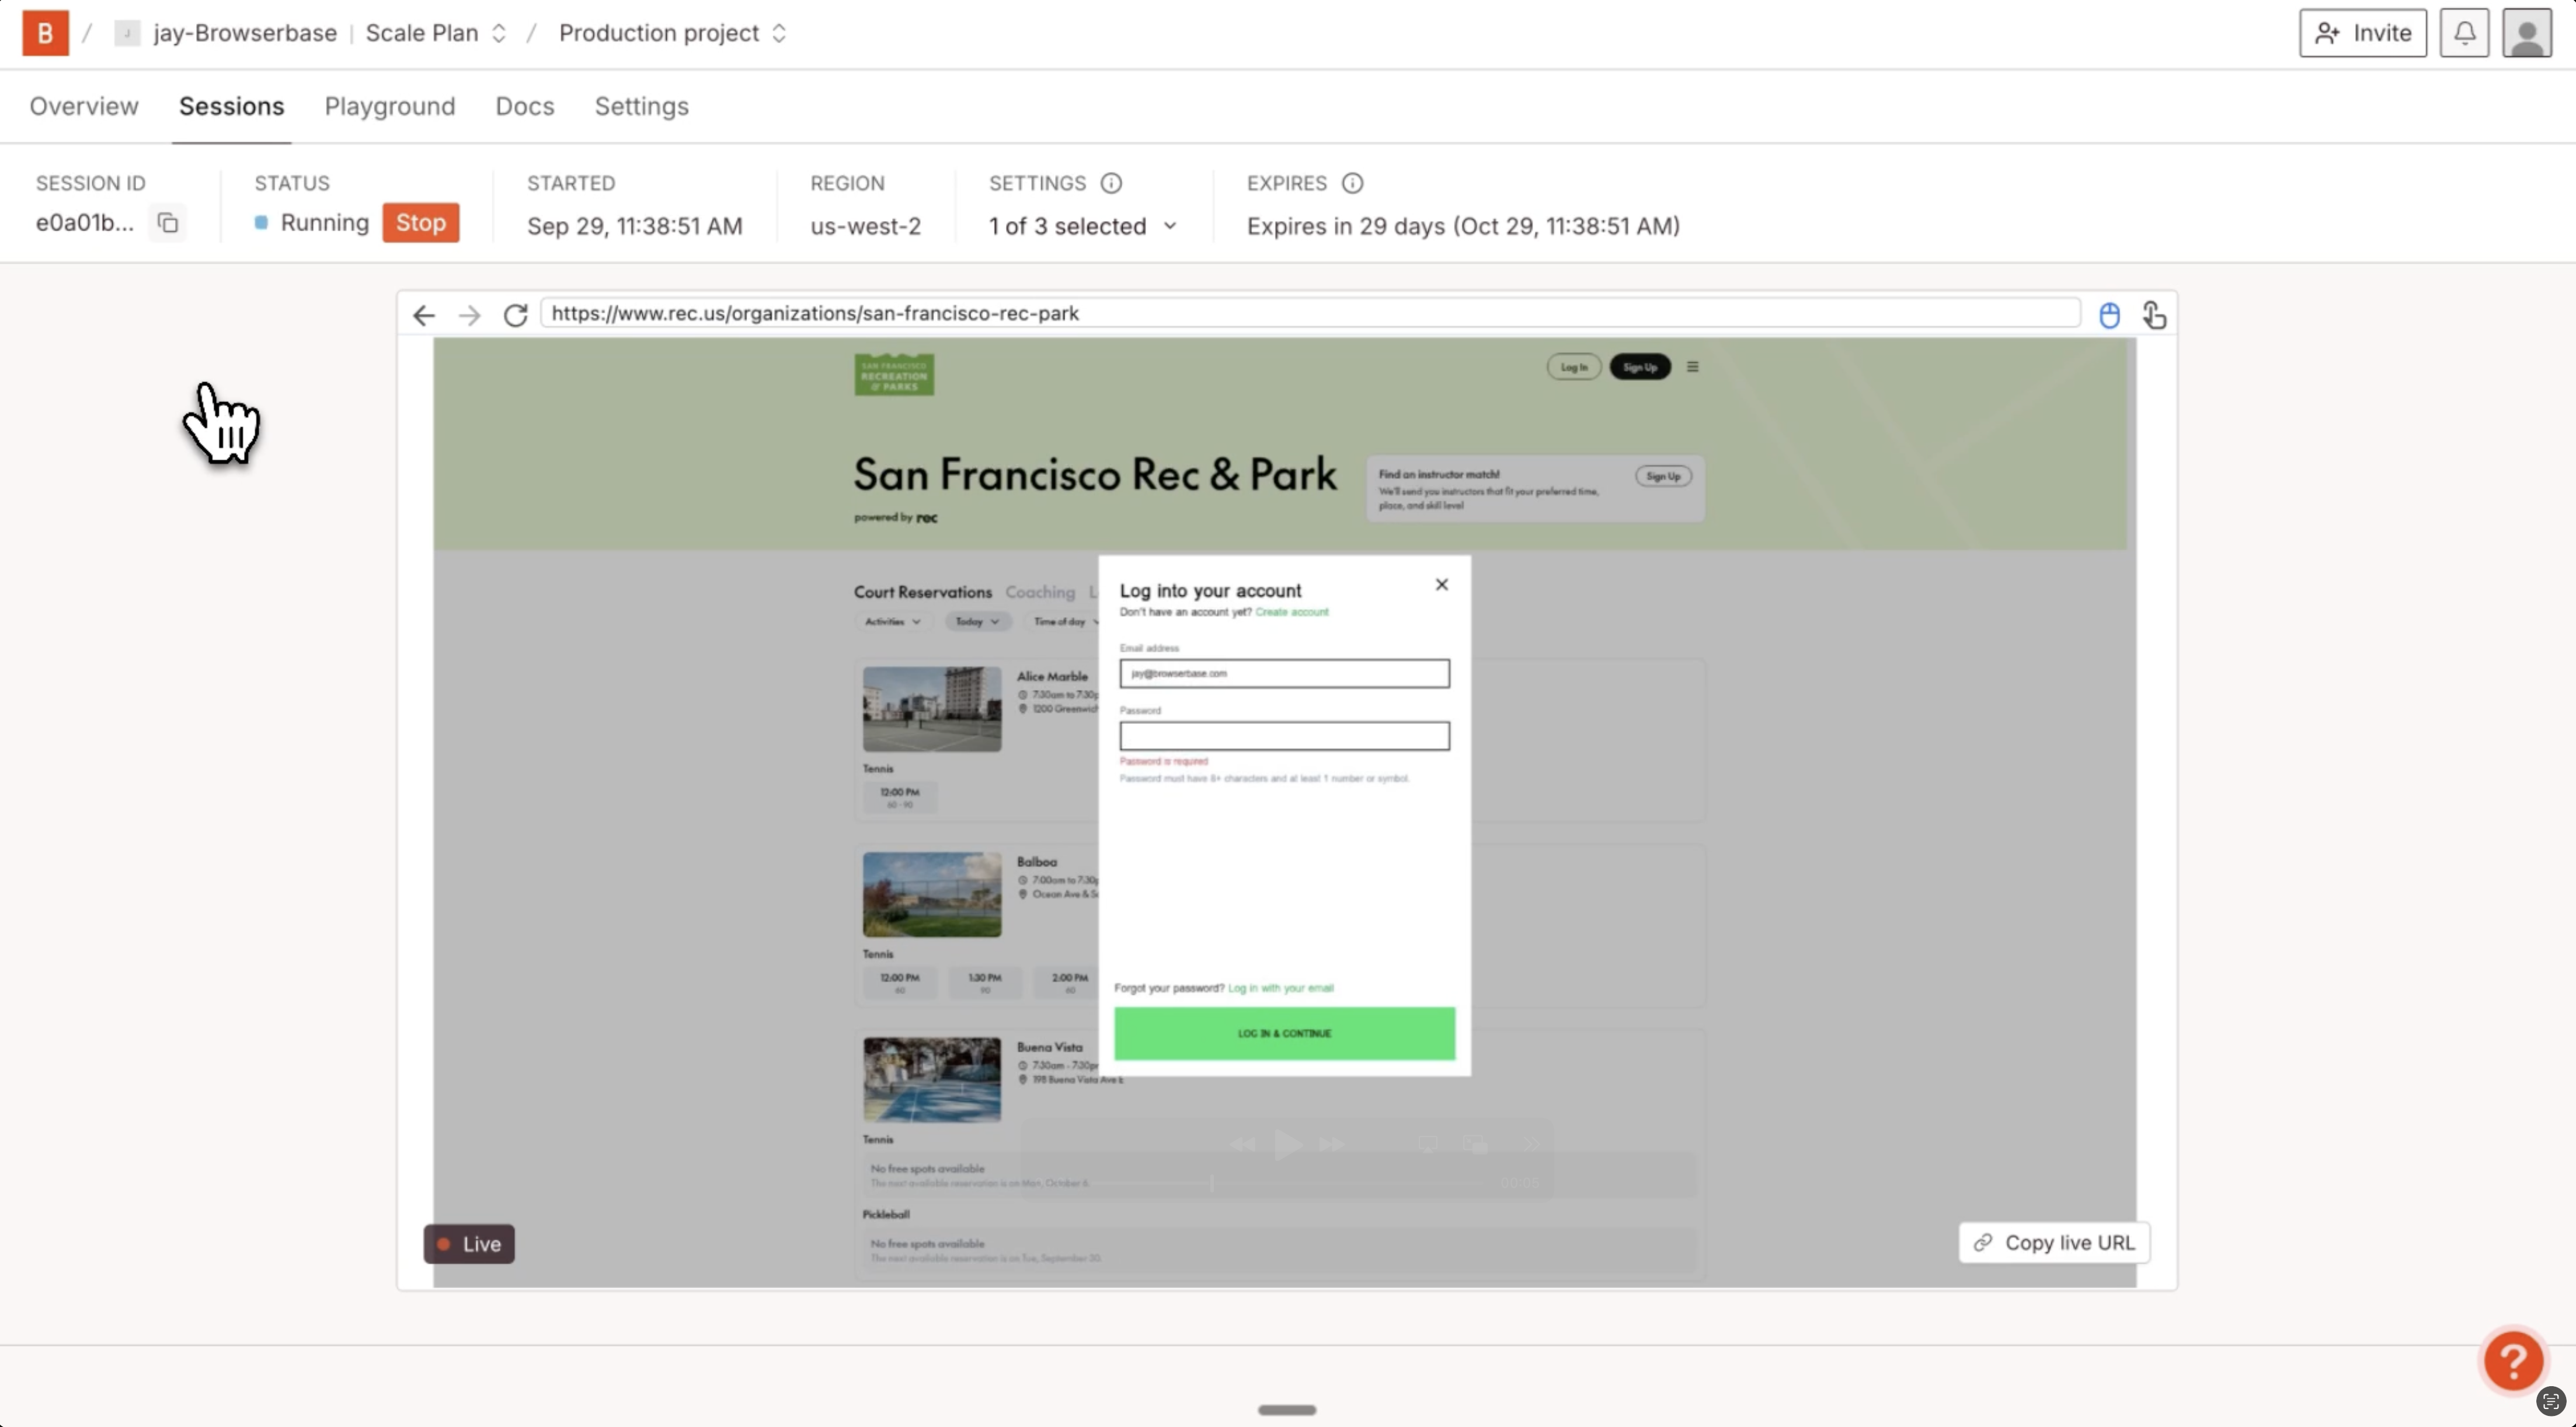
Task: Go to the Overview tab
Action: point(84,106)
